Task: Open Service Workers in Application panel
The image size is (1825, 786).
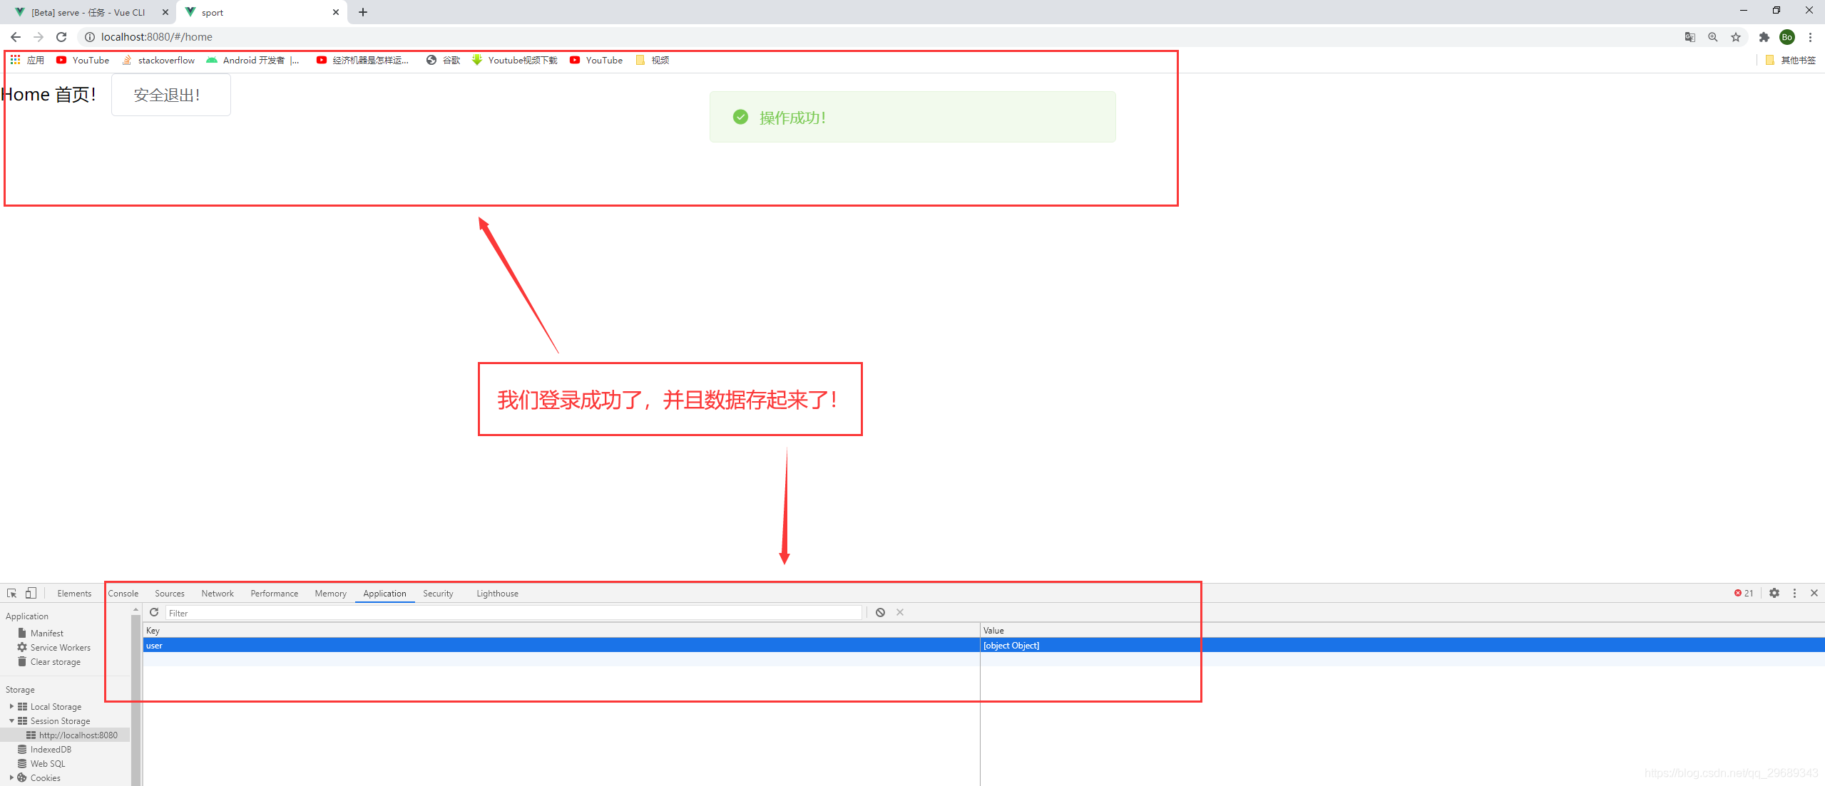Action: tap(60, 647)
